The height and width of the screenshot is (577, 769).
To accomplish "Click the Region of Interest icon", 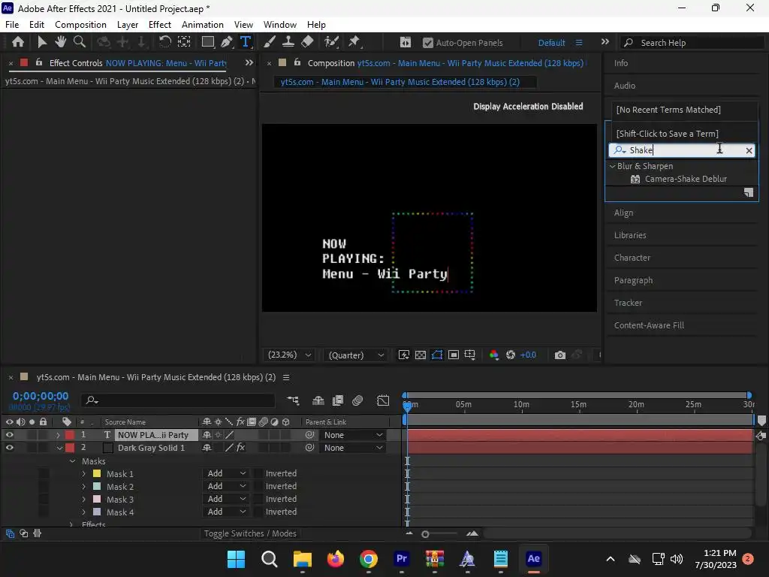I will coord(454,355).
